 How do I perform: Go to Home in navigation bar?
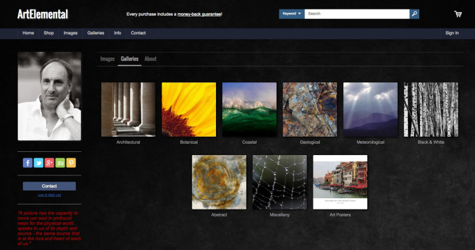[x=28, y=33]
